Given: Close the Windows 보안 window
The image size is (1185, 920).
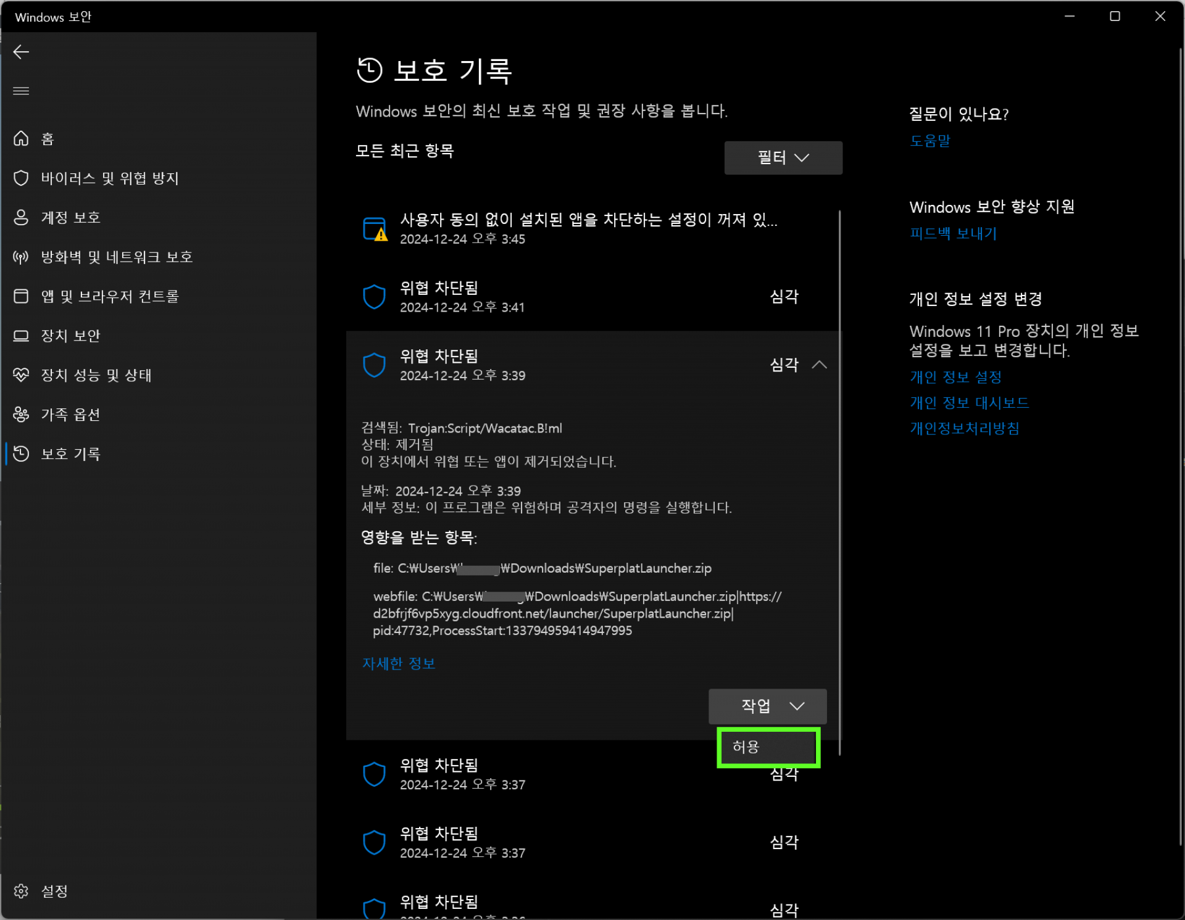Looking at the screenshot, I should [1160, 17].
